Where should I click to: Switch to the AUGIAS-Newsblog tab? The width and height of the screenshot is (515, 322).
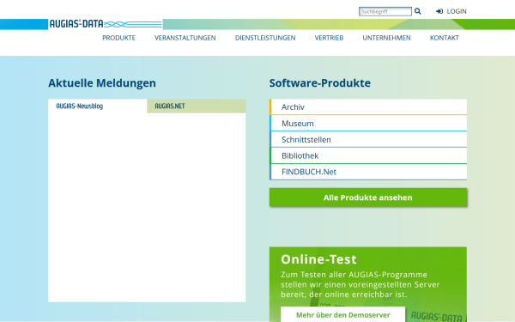tap(98, 106)
